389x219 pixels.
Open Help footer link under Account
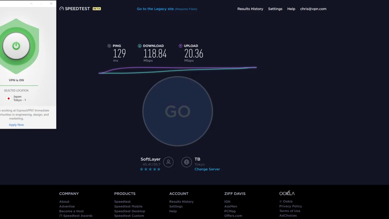(173, 211)
